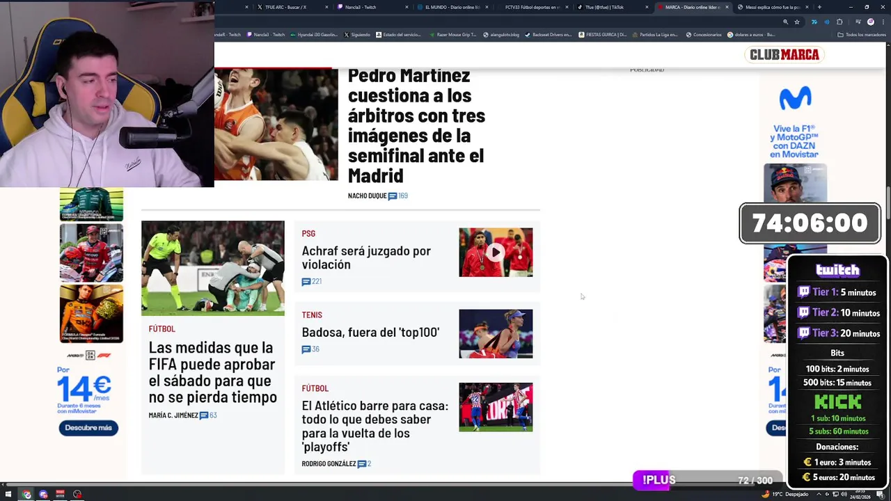Open the Partidos La Liga bookmark
This screenshot has height=501, width=891.
tap(656, 35)
